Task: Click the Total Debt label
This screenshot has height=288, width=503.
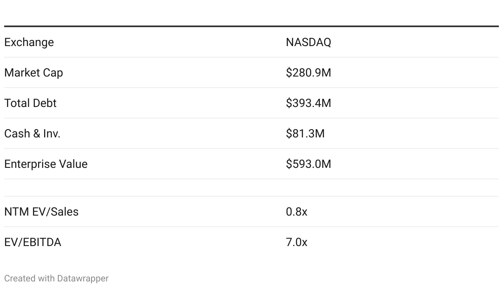Action: click(30, 103)
